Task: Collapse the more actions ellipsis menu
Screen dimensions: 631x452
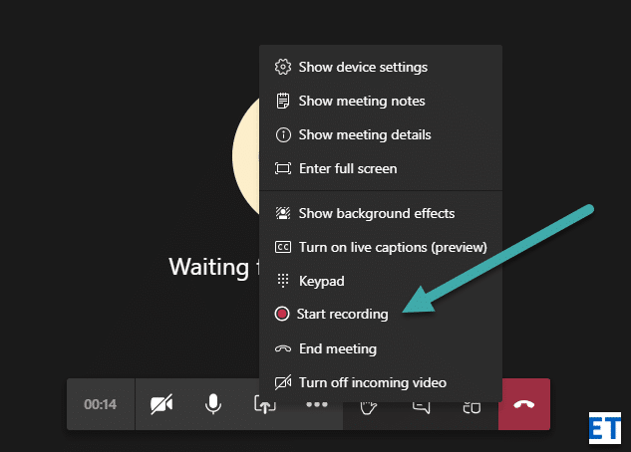Action: tap(317, 404)
